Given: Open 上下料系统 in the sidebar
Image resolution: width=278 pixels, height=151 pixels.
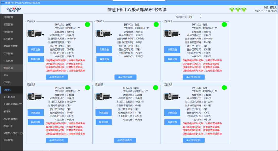Looking at the screenshot, I should coord(12,97).
